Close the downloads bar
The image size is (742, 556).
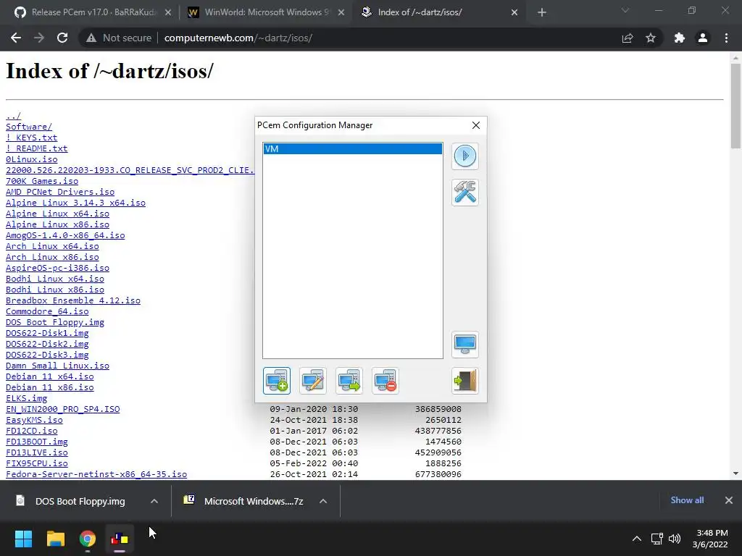[729, 500]
